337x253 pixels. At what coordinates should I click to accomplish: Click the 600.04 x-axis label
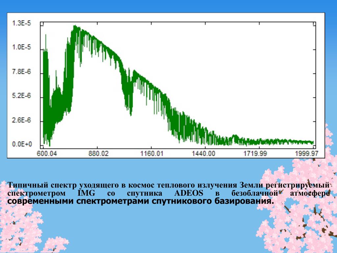47,154
